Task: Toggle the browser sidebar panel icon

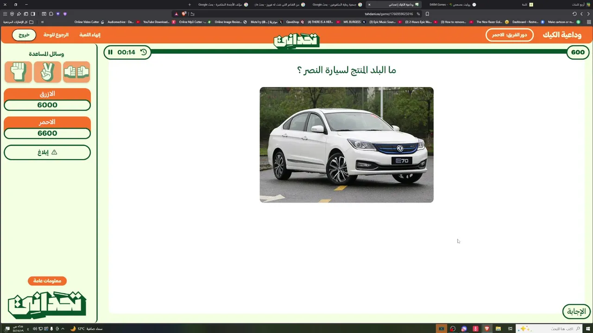Action: [33, 14]
